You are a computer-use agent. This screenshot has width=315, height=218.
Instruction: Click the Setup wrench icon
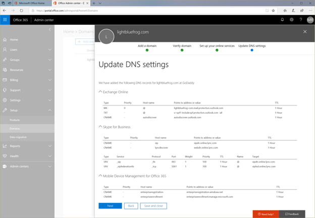(5, 110)
